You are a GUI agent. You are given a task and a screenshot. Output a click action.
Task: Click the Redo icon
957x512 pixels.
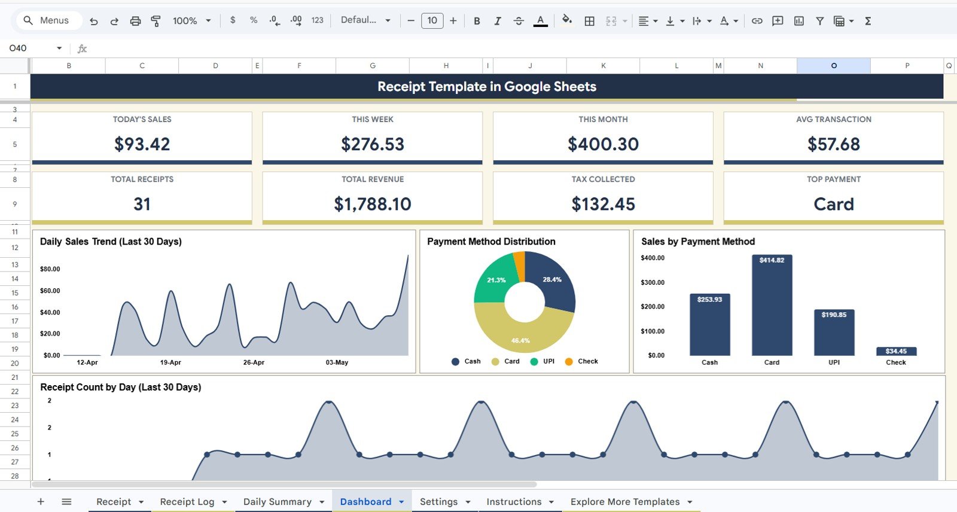(114, 21)
